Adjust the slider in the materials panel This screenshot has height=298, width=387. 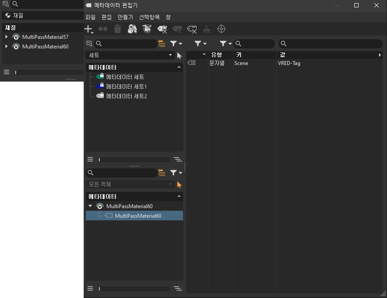pyautogui.click(x=49, y=72)
